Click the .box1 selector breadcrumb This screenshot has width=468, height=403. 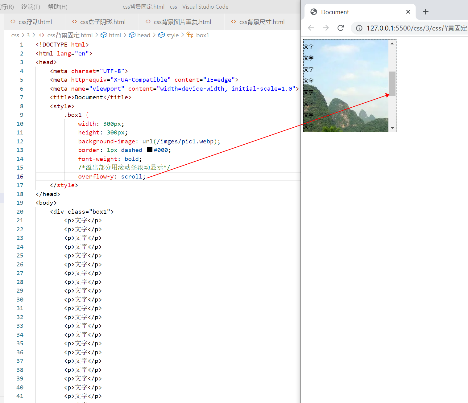pos(202,35)
